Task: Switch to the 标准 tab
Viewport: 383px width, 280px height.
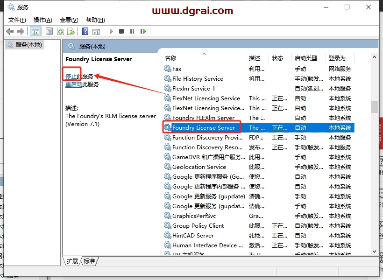Action: 89,261
